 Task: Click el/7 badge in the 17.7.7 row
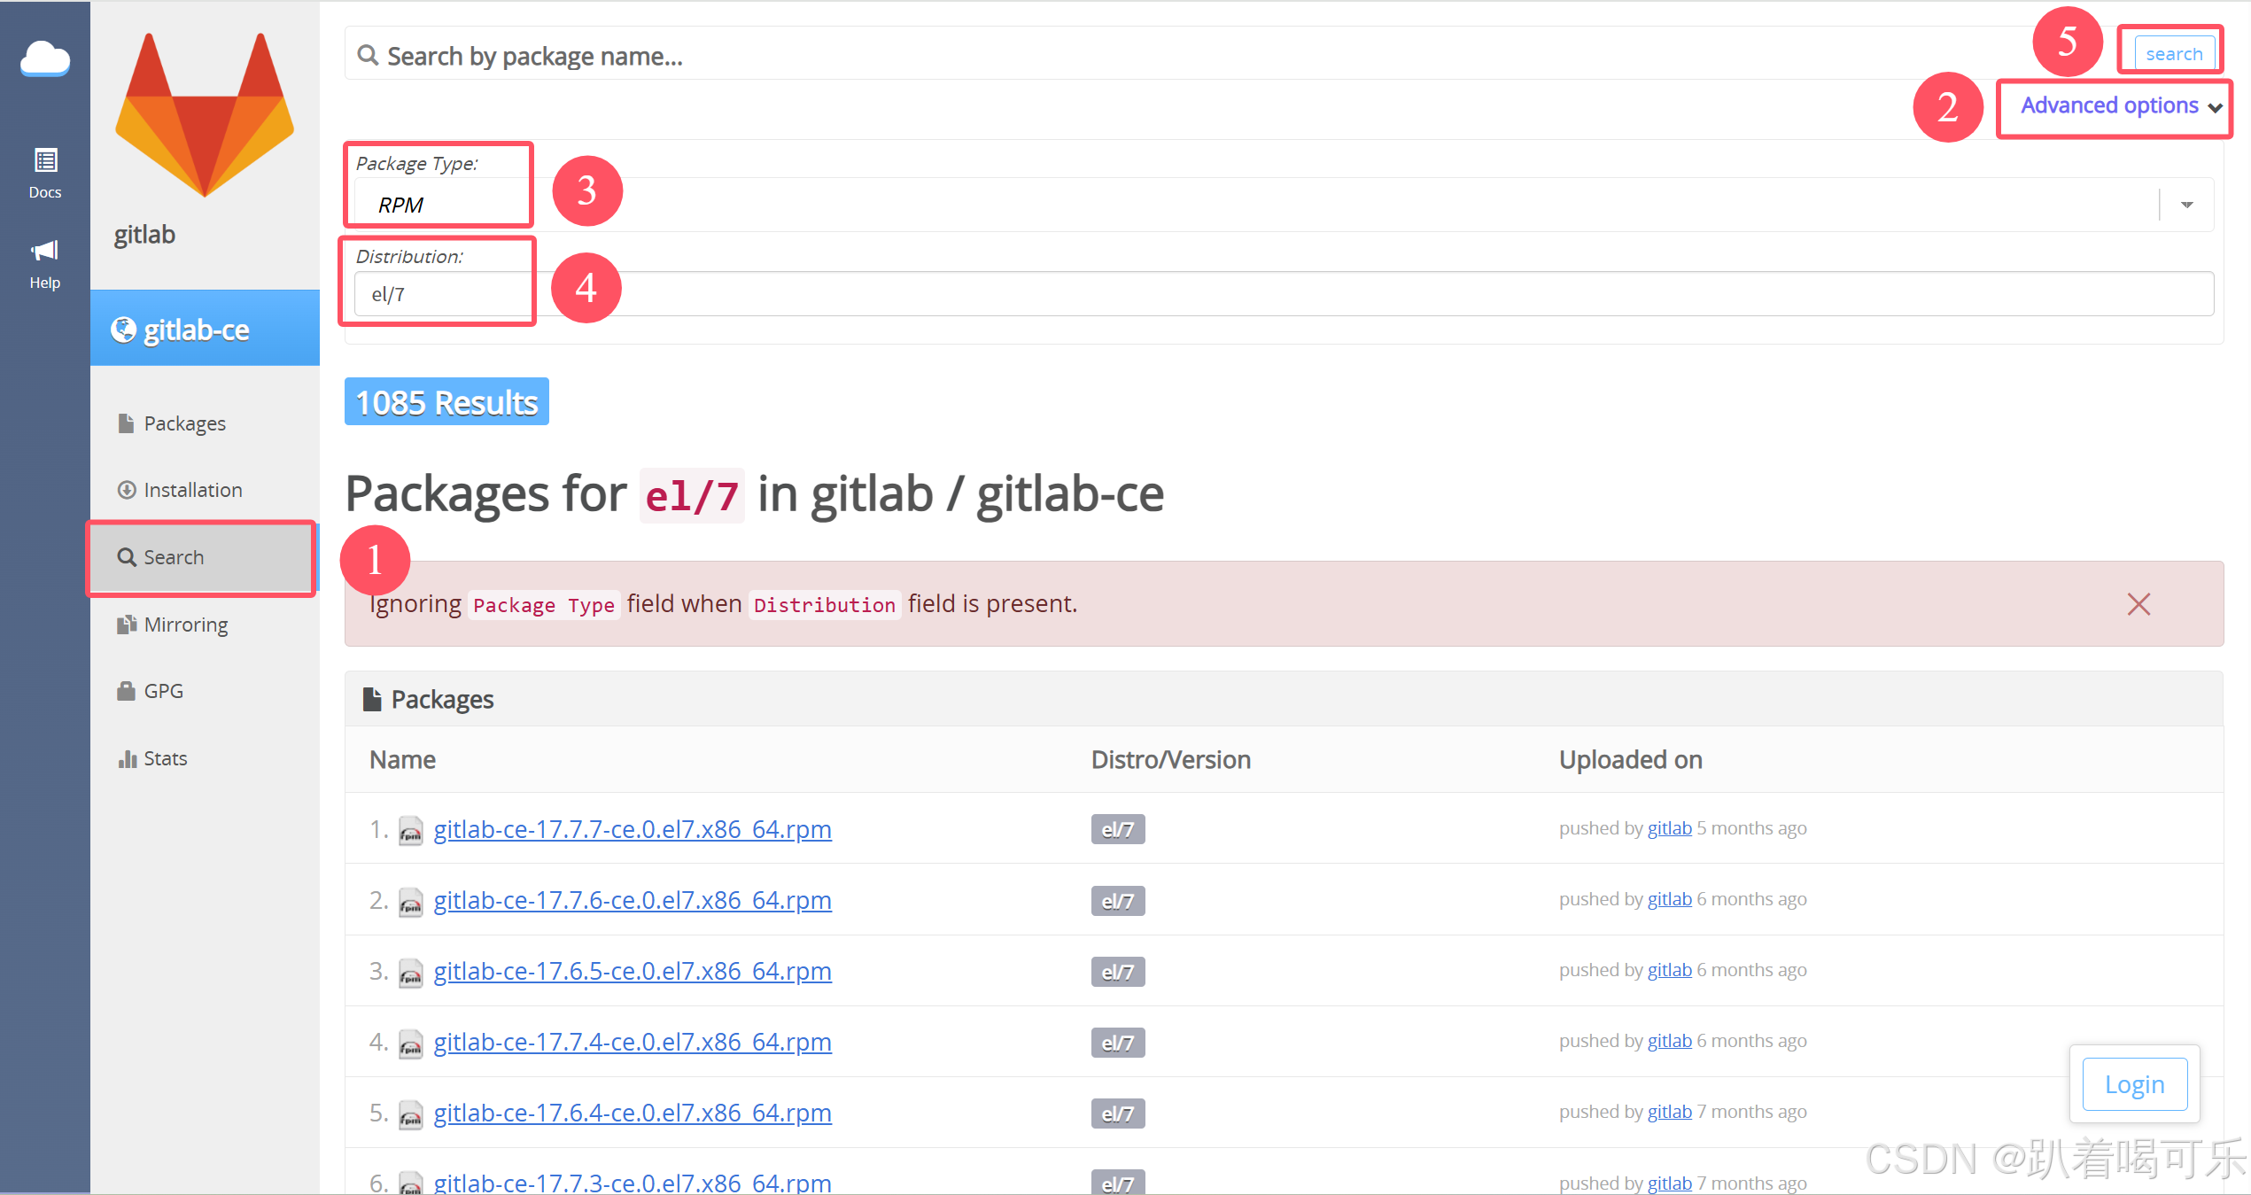1117,830
